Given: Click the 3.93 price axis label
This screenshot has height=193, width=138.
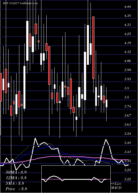Looking at the screenshot, I should pyautogui.click(x=128, y=79).
